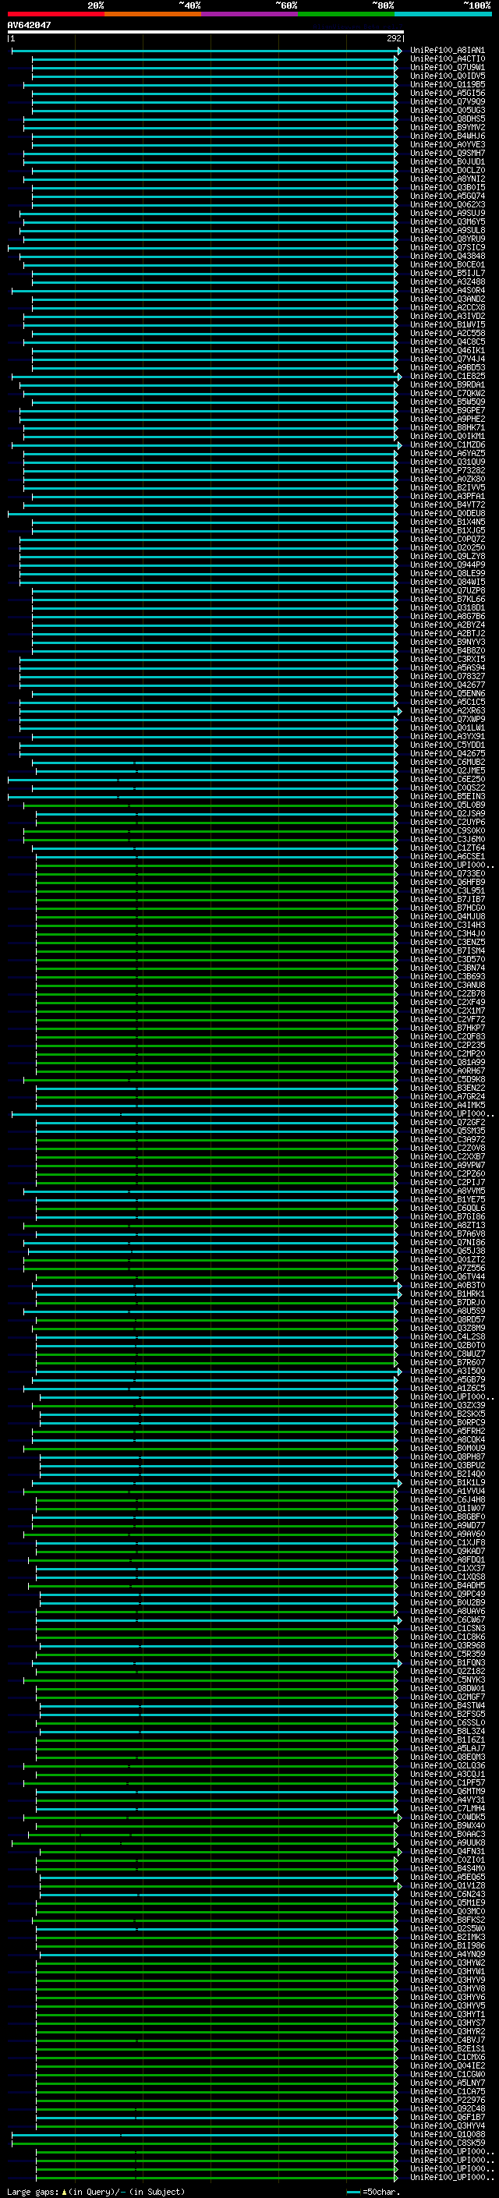Click label UniRef100_B7JIB7
This screenshot has width=499, height=2198.
(447, 899)
